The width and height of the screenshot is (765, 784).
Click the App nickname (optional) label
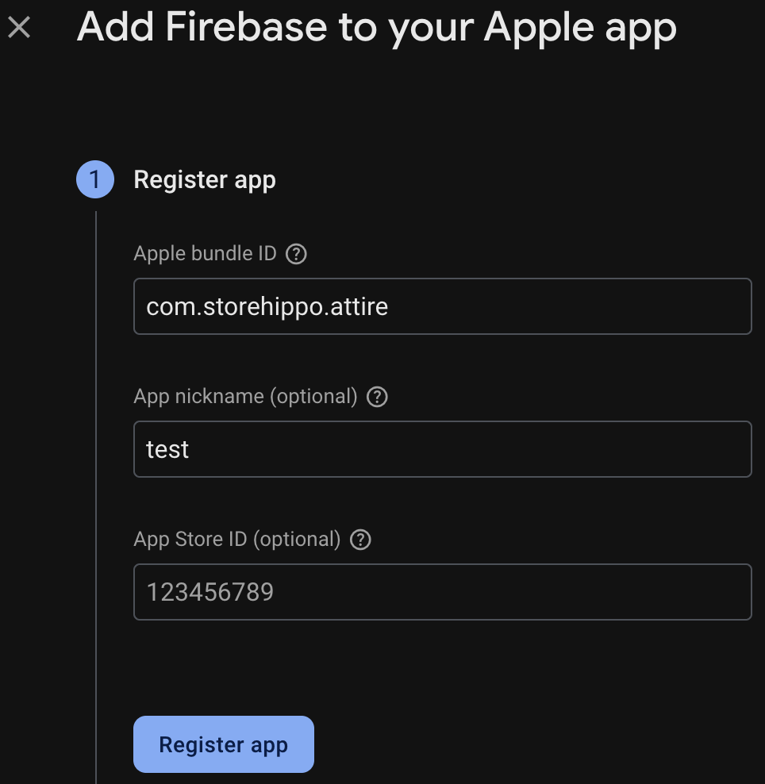[x=245, y=397]
